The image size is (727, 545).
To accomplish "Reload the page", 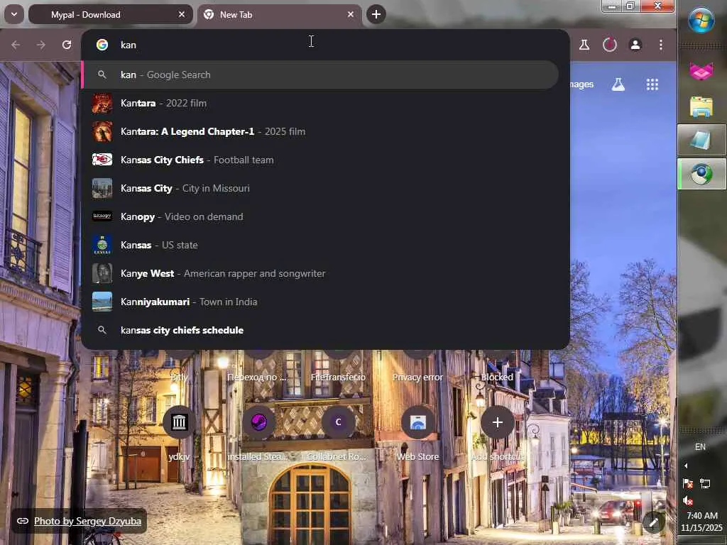I will (67, 45).
